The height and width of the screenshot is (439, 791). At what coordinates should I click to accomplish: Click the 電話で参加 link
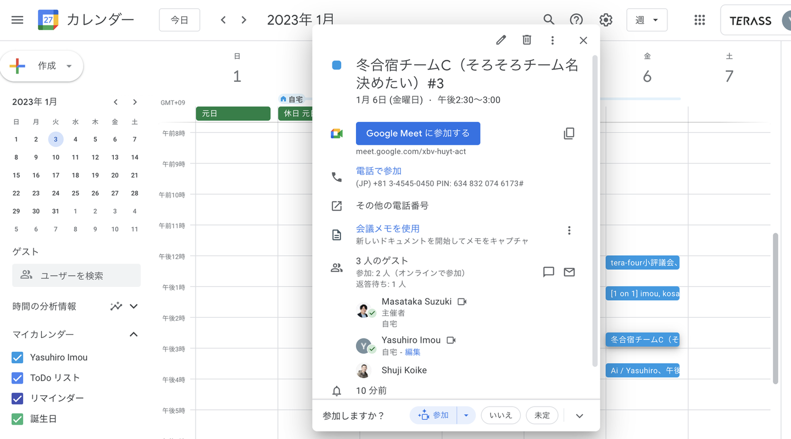pos(378,171)
